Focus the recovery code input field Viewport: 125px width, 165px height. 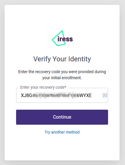(62, 95)
